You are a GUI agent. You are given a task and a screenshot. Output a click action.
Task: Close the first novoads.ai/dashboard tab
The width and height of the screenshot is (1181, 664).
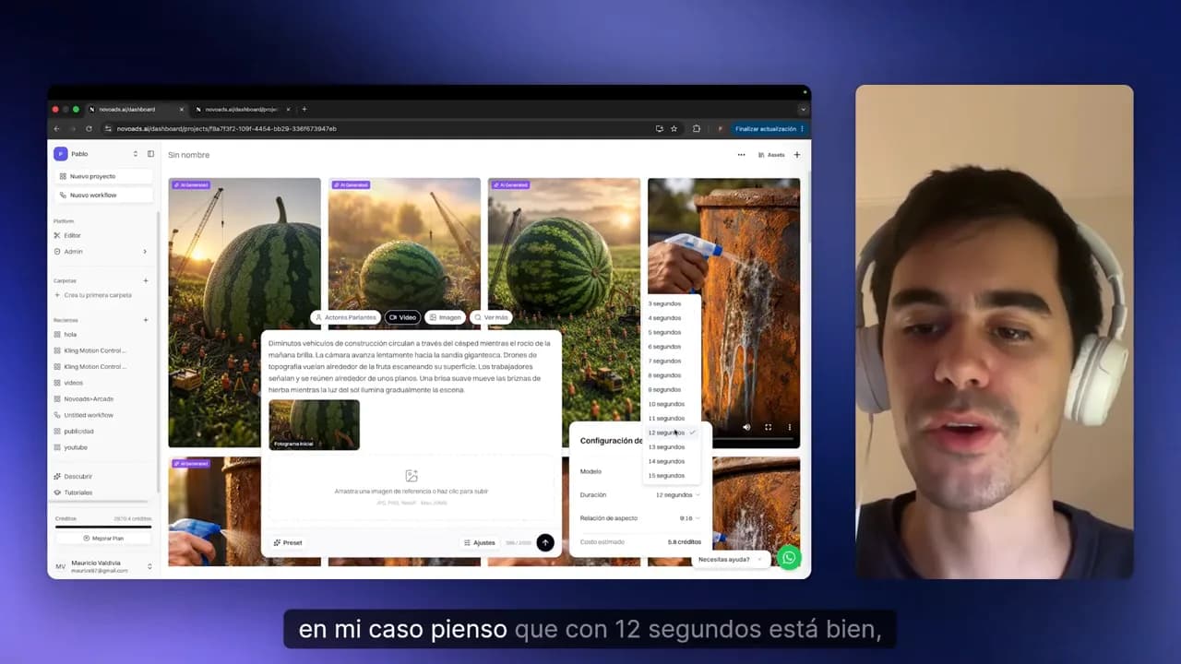(181, 109)
